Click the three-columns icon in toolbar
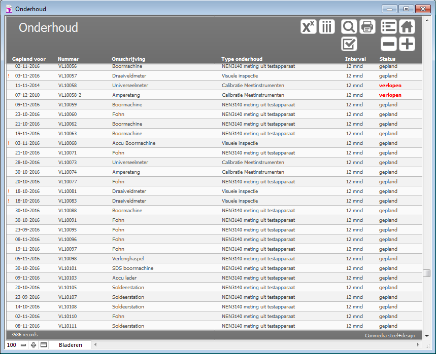The image size is (436, 354). [x=327, y=27]
